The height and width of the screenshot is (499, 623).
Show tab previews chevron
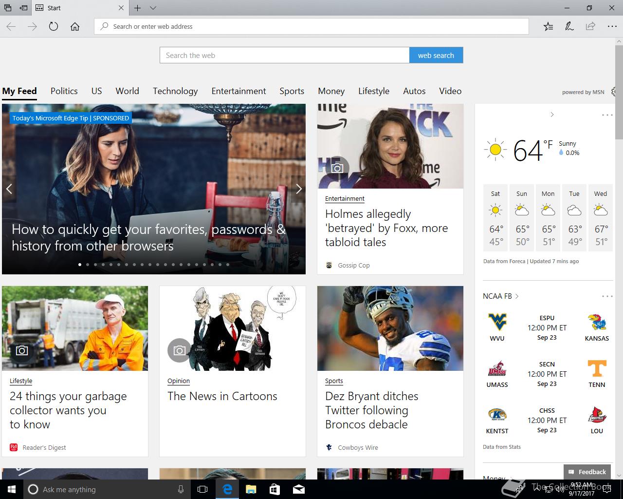pyautogui.click(x=153, y=8)
